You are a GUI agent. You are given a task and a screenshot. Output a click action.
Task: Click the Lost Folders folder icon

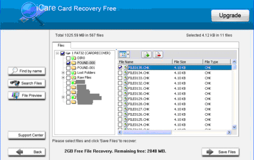[x=74, y=73]
